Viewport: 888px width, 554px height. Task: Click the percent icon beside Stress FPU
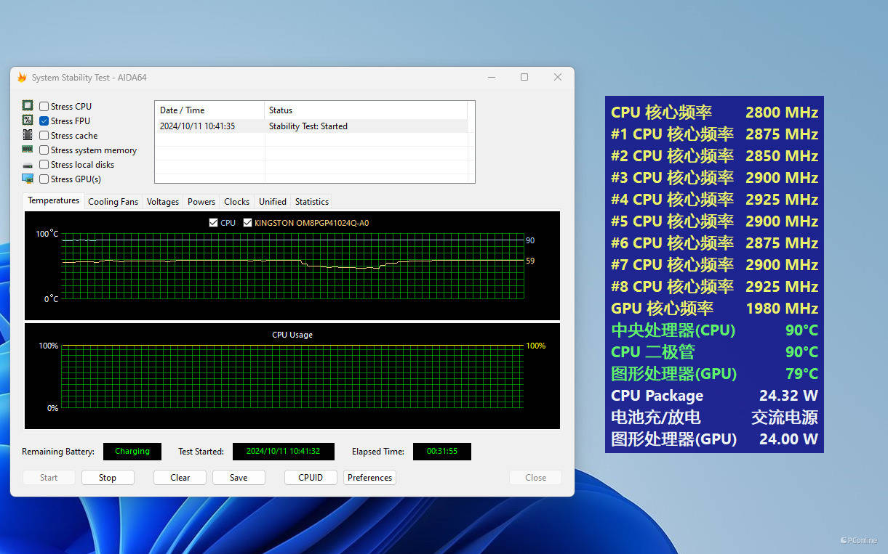[x=28, y=121]
